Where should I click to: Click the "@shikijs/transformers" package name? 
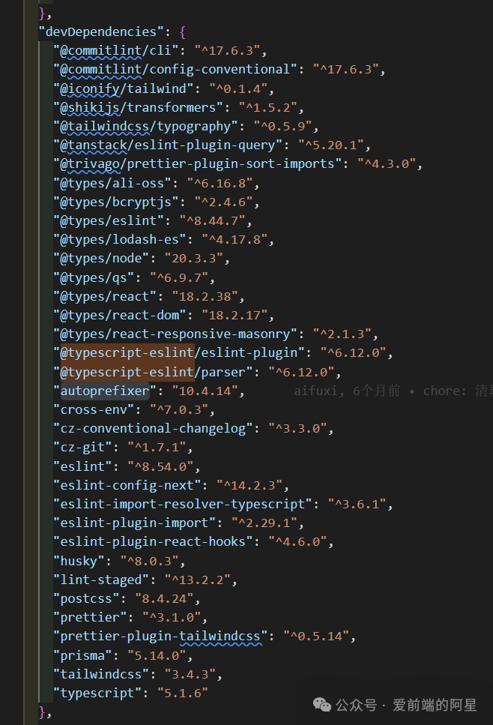[138, 107]
